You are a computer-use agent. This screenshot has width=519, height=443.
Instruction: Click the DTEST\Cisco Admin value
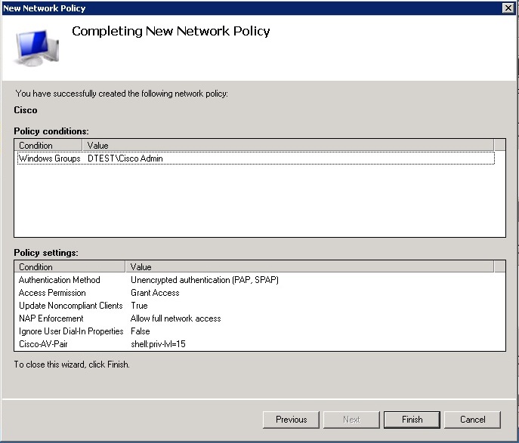125,158
